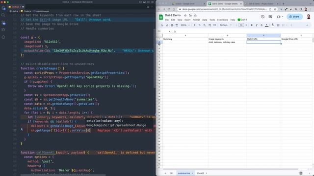Open the Edit menu in Sheets
Viewport: 314px width, 176px height.
point(173,20)
